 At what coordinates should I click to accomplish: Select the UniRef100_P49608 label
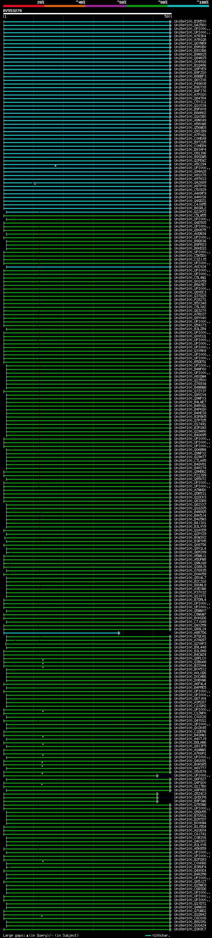tap(190, 84)
